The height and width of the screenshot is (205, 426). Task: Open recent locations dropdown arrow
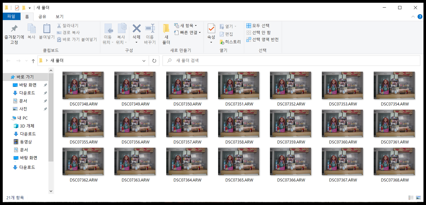pyautogui.click(x=26, y=61)
